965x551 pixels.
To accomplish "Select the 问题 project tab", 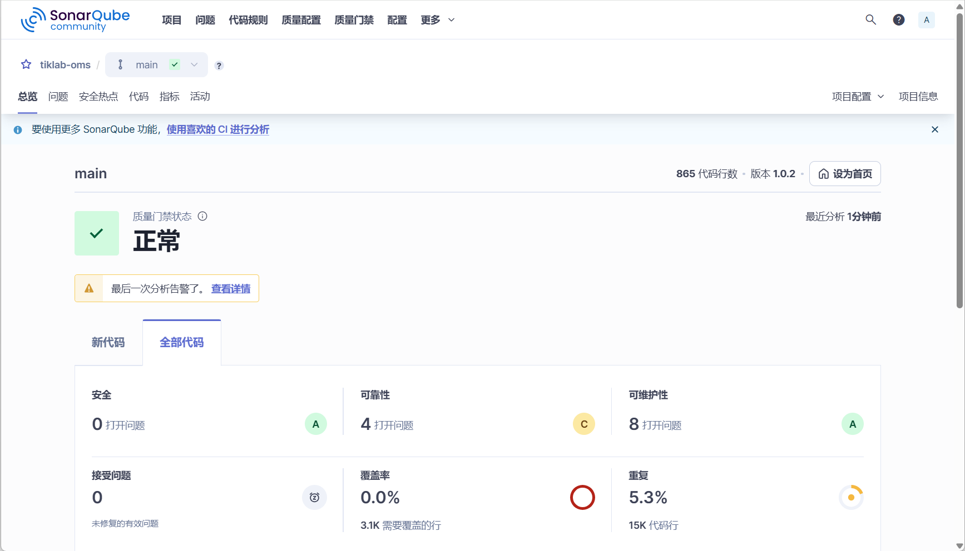I will pyautogui.click(x=58, y=97).
